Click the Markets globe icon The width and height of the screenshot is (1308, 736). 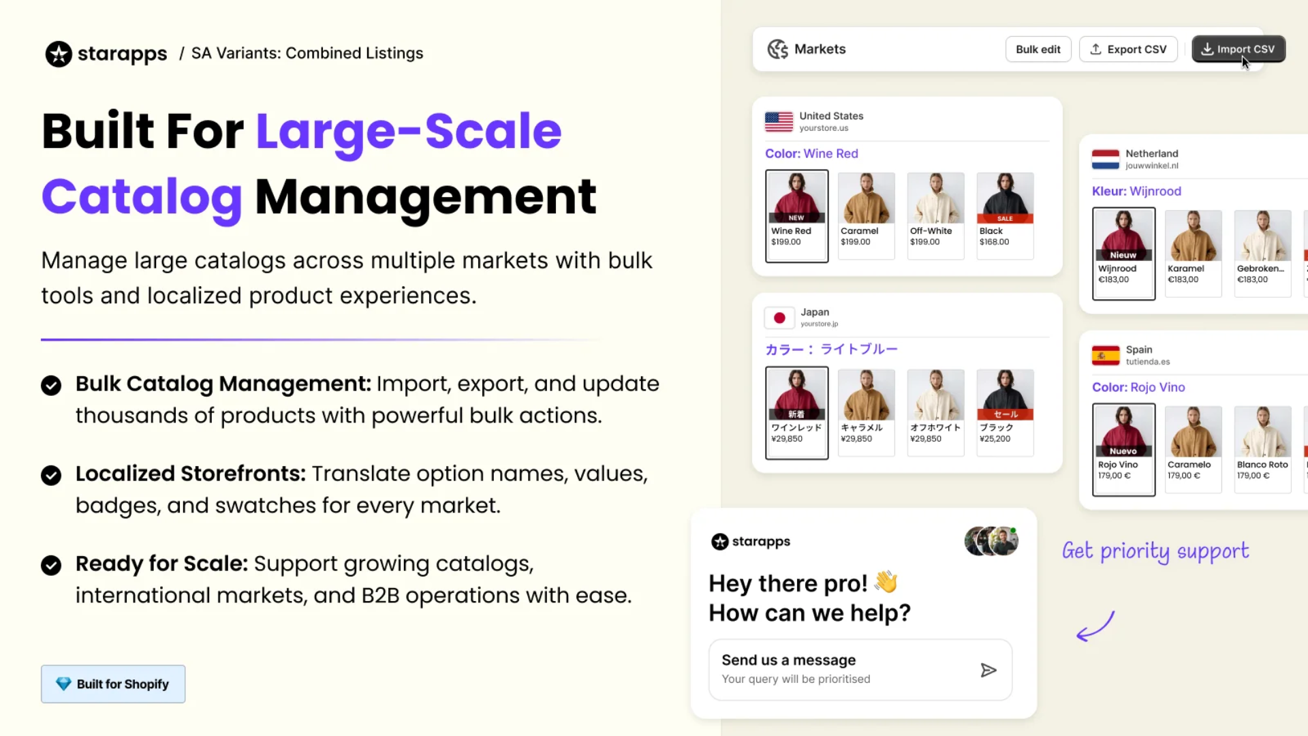(777, 49)
